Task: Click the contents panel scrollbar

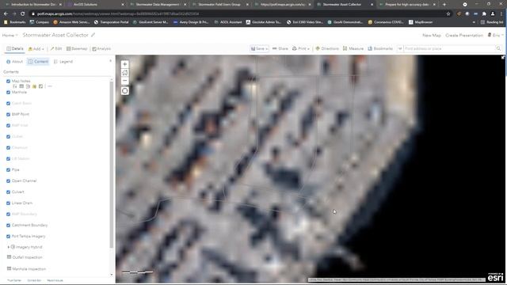Action: (x=112, y=165)
